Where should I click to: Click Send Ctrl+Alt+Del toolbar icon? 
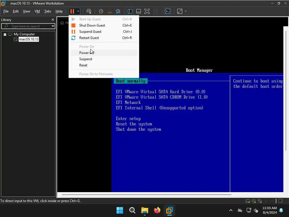pyautogui.click(x=89, y=11)
